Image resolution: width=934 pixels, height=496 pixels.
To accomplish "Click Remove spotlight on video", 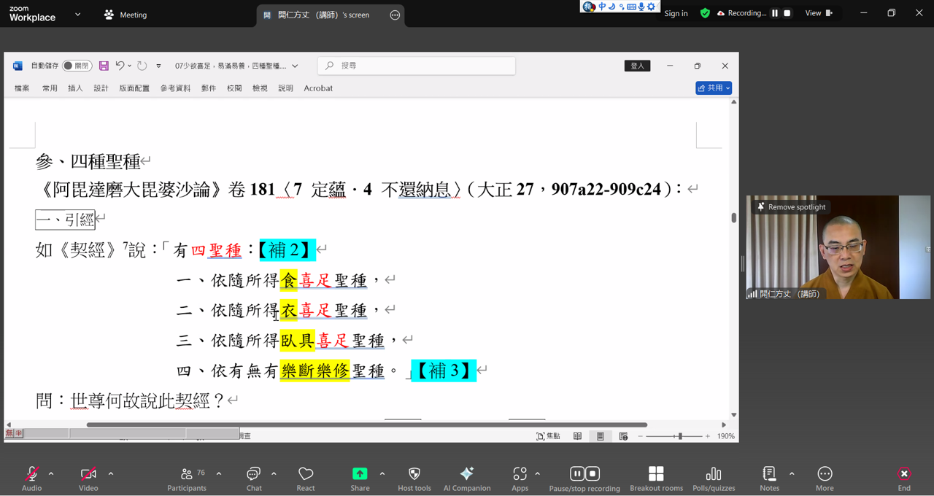I will pyautogui.click(x=792, y=207).
